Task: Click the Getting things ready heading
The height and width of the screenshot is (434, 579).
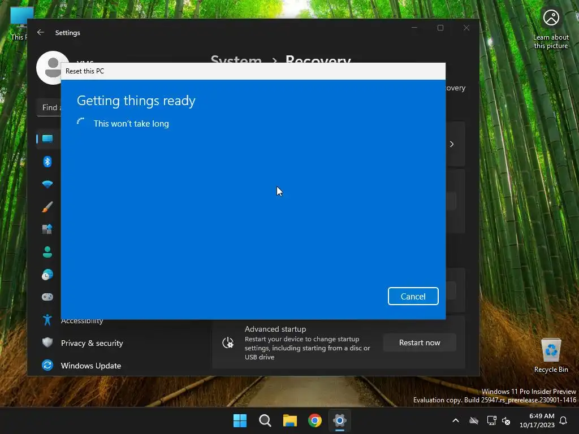Action: coord(136,101)
